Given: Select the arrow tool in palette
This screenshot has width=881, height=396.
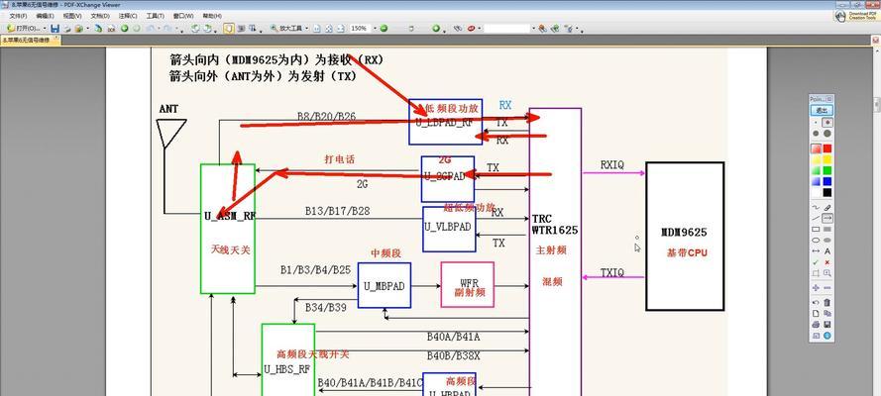Looking at the screenshot, I should (x=827, y=218).
